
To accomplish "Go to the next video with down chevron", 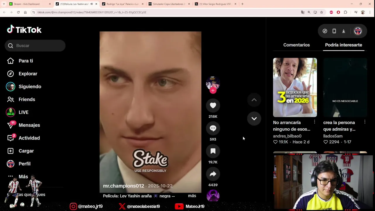I will (254, 119).
